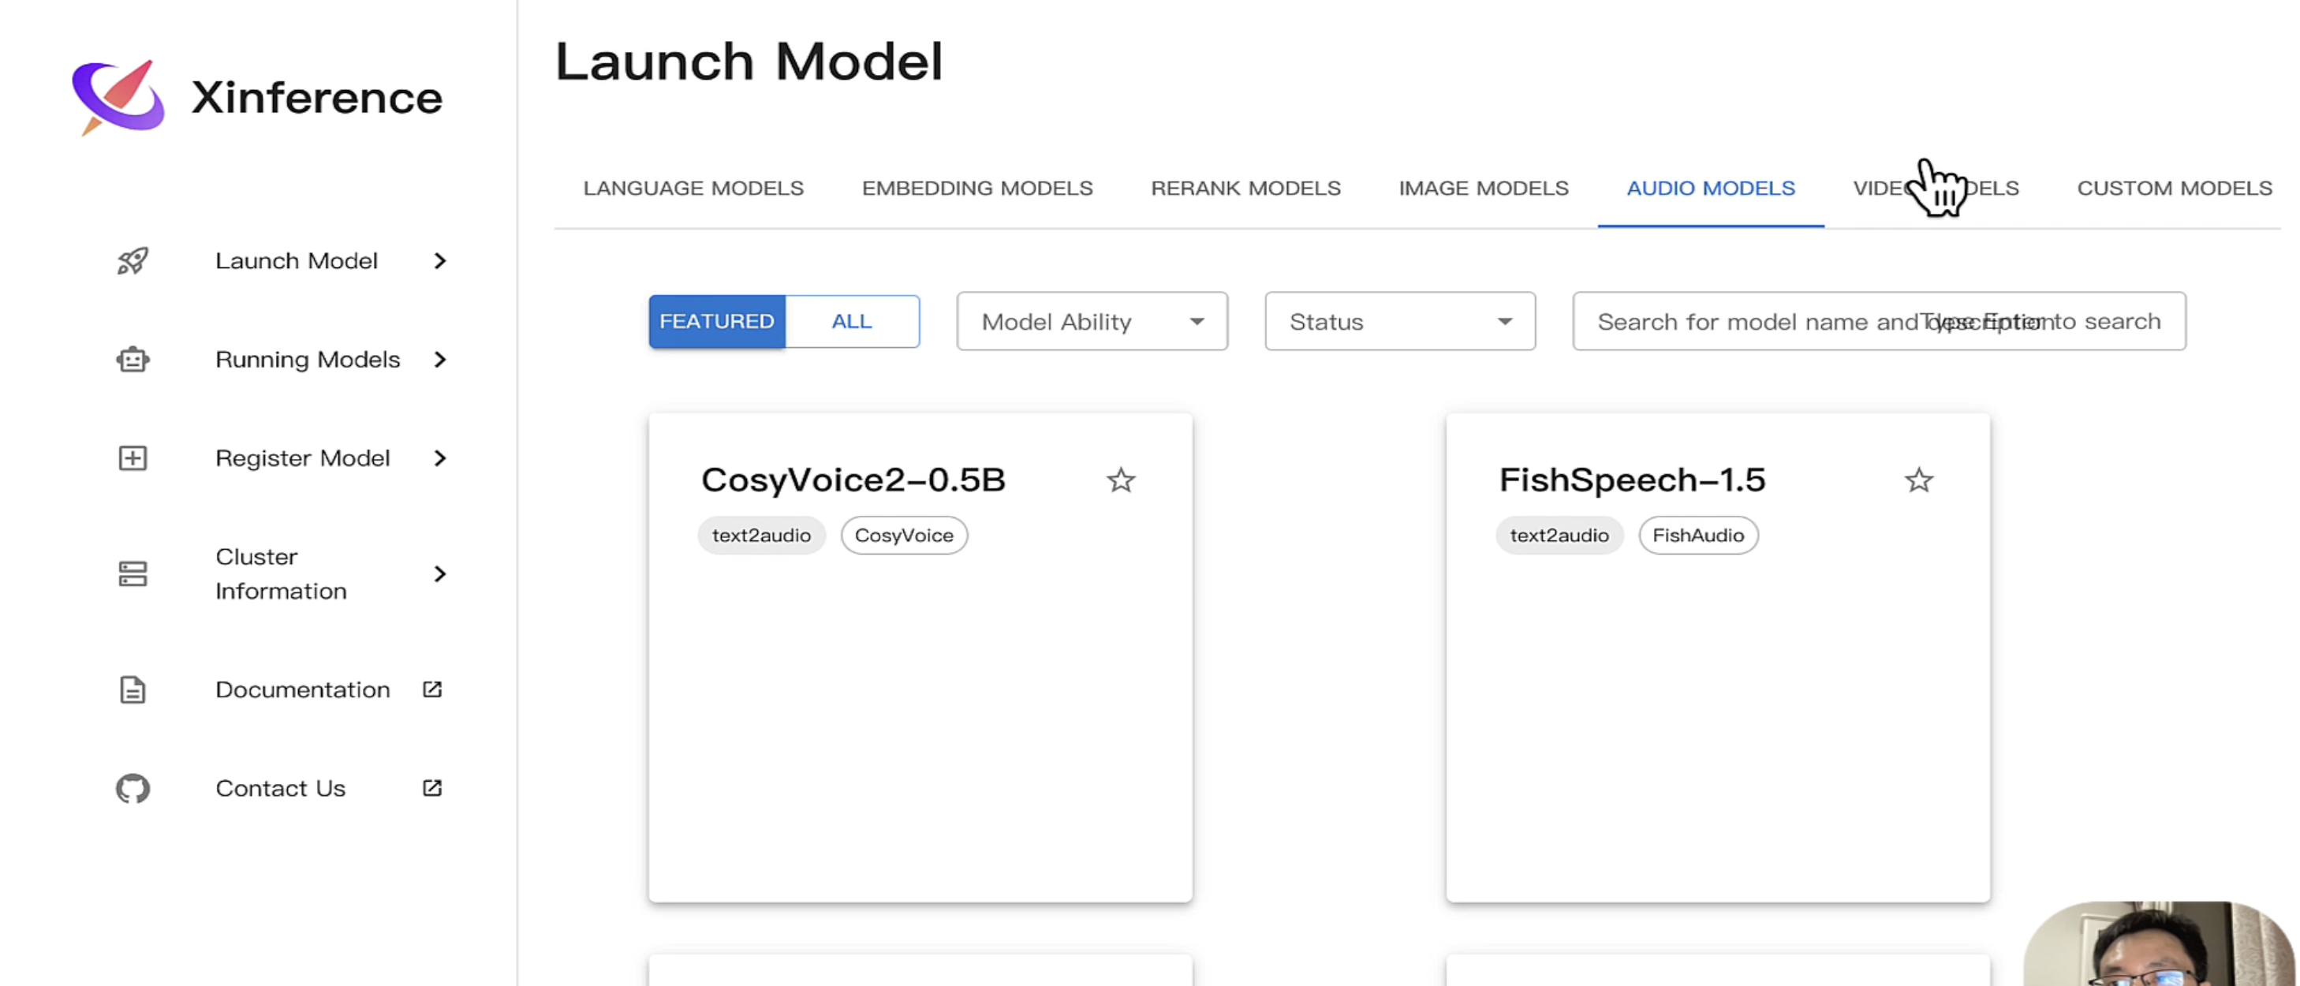Image resolution: width=2300 pixels, height=986 pixels.
Task: Switch to the Custom Models tab
Action: click(2173, 189)
